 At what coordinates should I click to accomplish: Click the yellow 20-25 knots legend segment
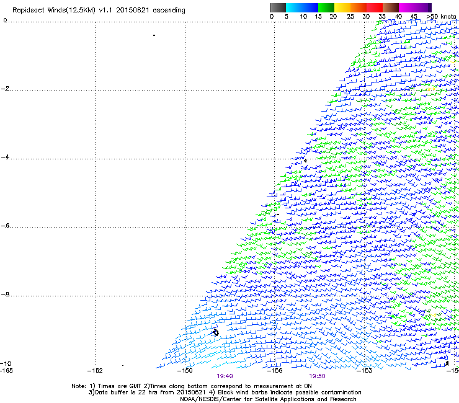point(342,7)
